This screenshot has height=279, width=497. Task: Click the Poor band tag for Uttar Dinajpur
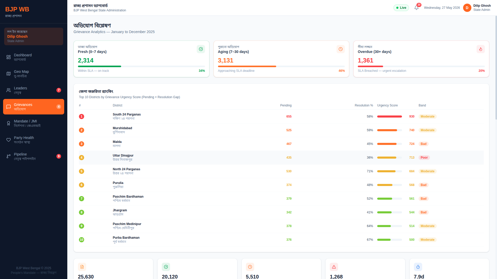tap(424, 158)
